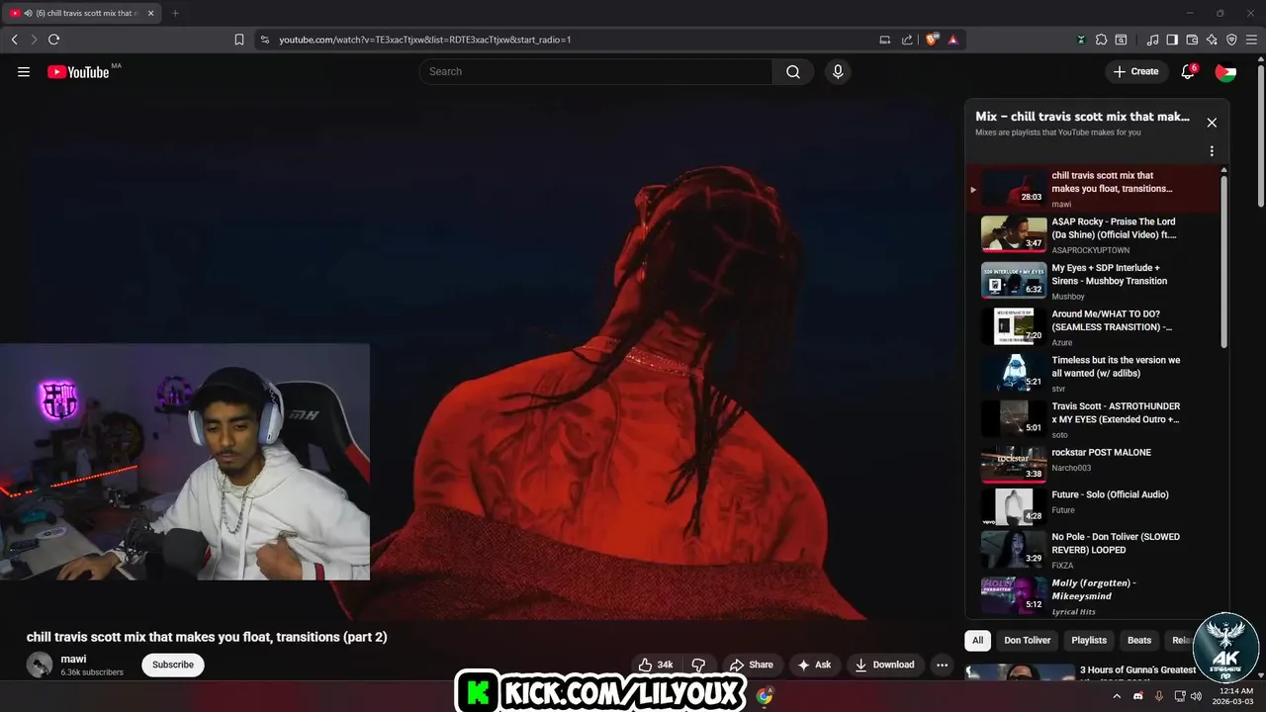
Task: Show hidden system tray icons
Action: 1117,696
